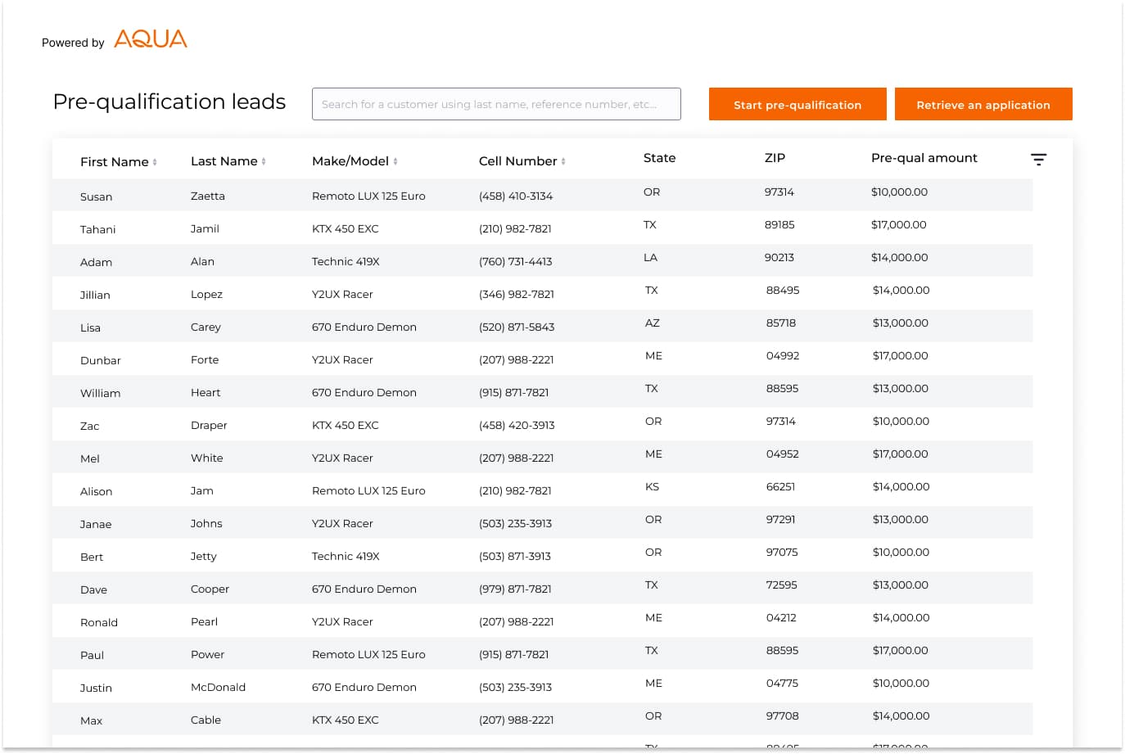Click the State column header
This screenshot has width=1125, height=754.
click(x=659, y=158)
